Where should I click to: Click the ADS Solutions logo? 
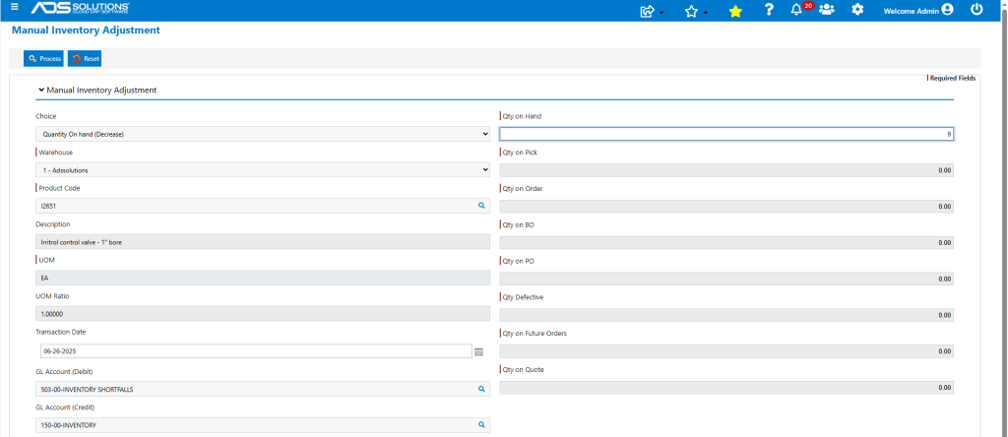(x=81, y=8)
